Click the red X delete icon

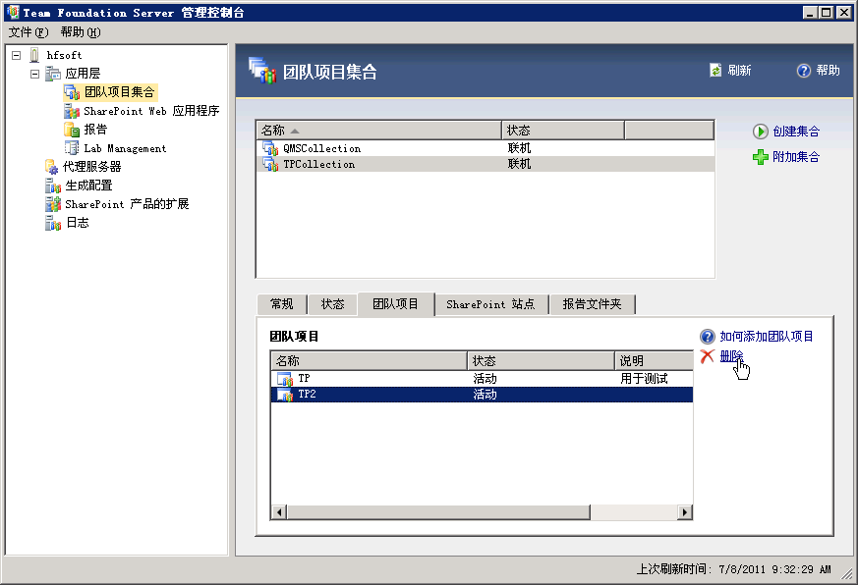click(707, 356)
